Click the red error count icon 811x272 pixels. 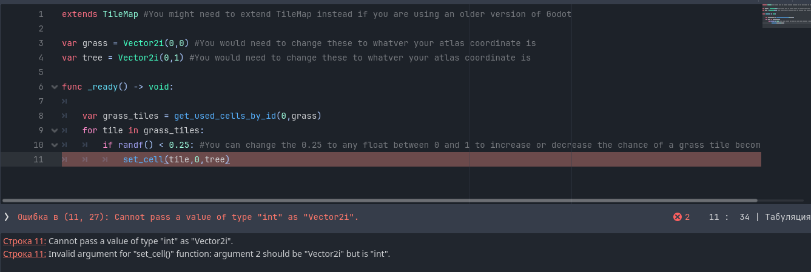point(678,217)
